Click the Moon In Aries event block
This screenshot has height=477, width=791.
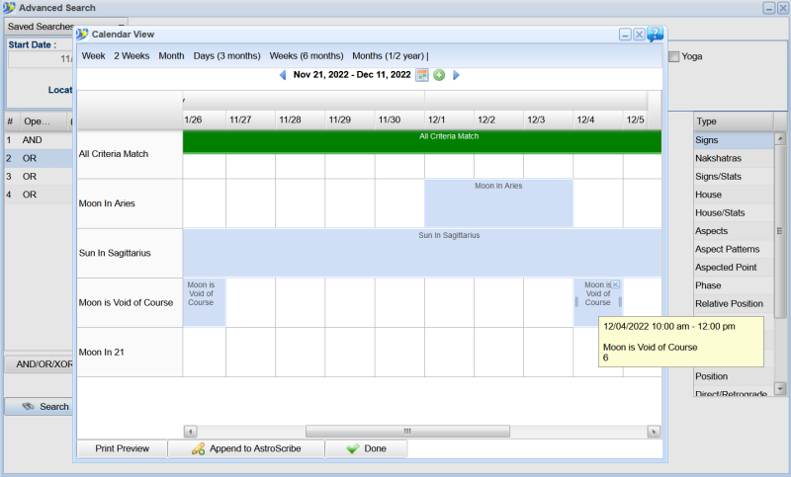coord(498,202)
